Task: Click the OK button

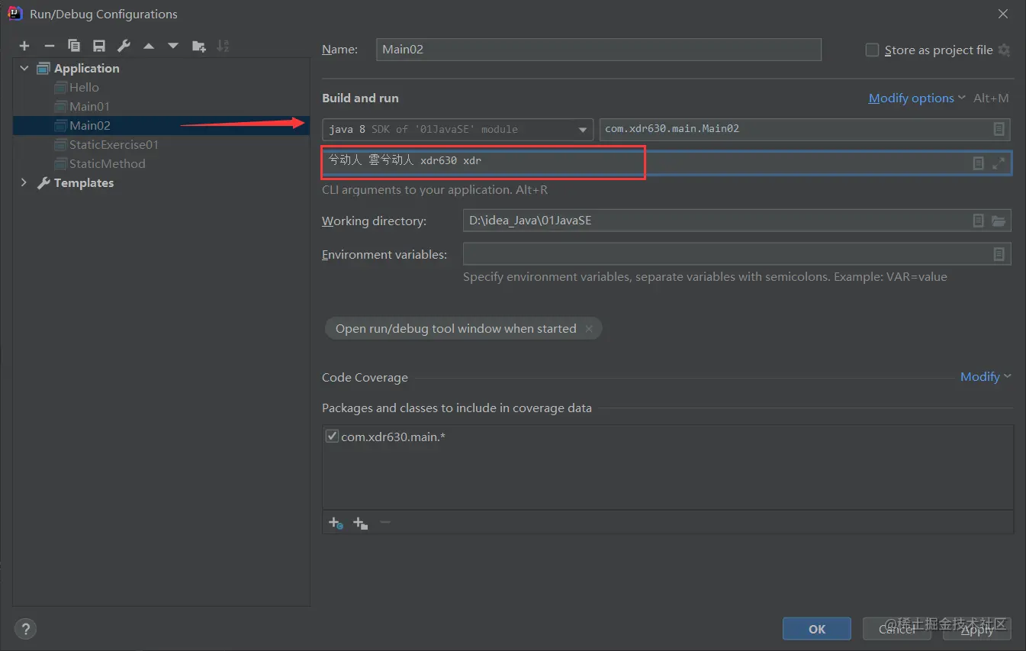Action: click(817, 629)
